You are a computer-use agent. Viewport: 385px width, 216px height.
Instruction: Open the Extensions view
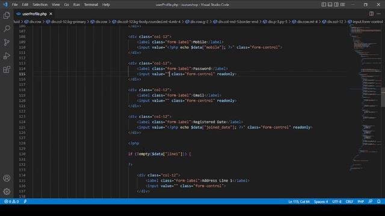pyautogui.click(x=7, y=70)
